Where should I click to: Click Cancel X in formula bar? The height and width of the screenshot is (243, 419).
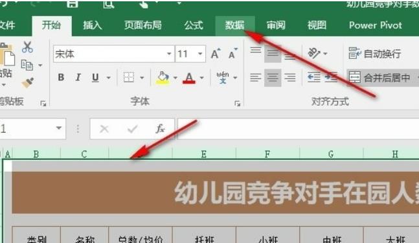coord(104,129)
